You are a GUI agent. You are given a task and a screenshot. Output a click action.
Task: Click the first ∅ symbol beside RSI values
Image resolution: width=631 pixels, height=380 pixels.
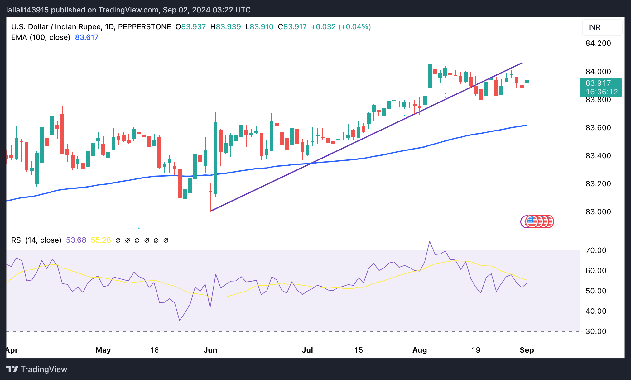(x=118, y=240)
